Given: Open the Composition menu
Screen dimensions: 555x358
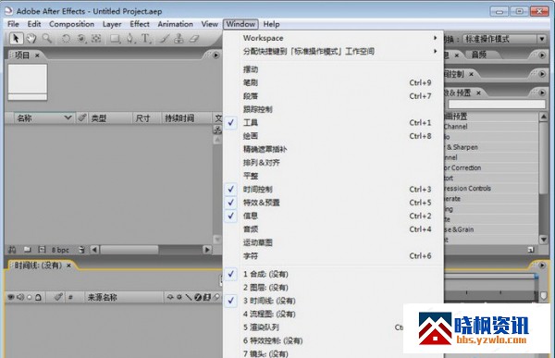Looking at the screenshot, I should tap(71, 24).
